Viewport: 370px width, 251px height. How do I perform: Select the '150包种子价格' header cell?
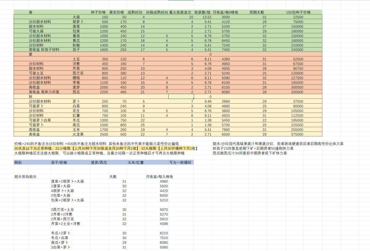(298, 12)
